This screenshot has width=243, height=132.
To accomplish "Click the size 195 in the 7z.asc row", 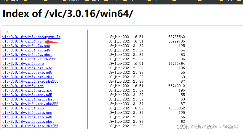I will click(x=182, y=46).
